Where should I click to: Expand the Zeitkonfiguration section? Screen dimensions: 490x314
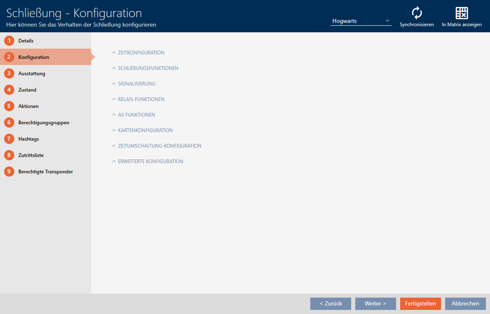141,53
